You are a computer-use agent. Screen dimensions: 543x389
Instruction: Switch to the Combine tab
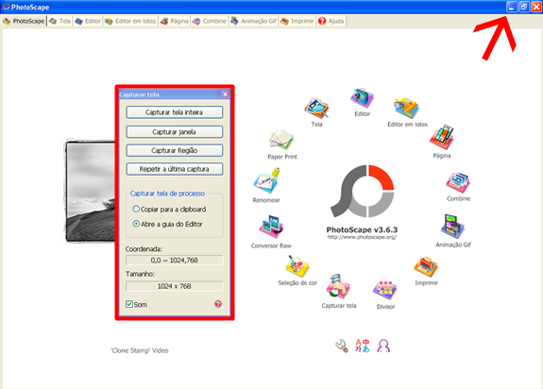coord(209,21)
